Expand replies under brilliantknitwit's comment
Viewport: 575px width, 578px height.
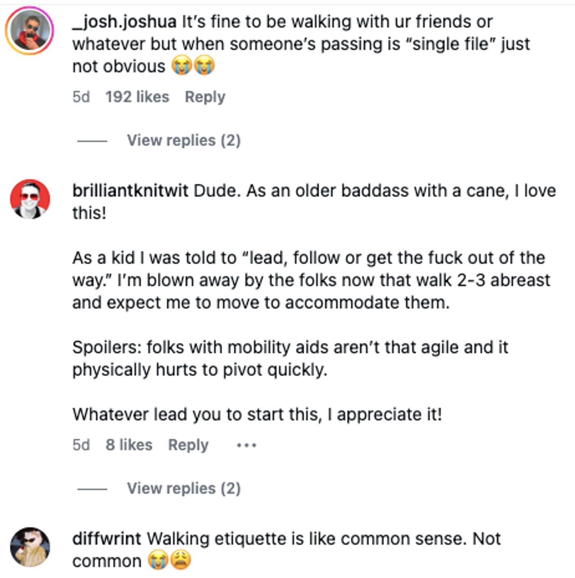pyautogui.click(x=183, y=489)
